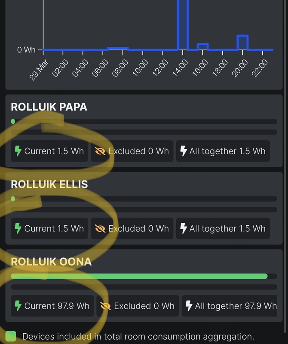Click green lightning icon in Rolluik Papa
288x344 pixels.
pos(18,151)
